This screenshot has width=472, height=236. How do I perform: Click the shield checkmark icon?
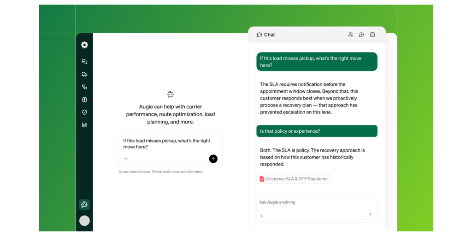pos(84,112)
